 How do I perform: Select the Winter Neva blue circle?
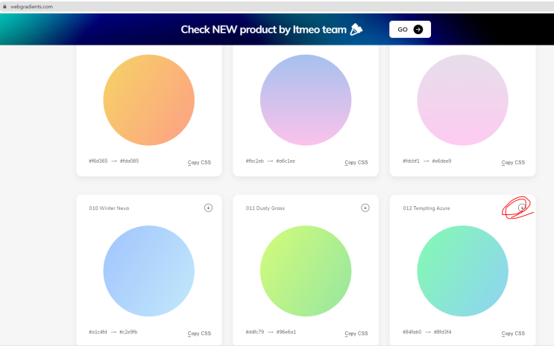[x=148, y=271]
